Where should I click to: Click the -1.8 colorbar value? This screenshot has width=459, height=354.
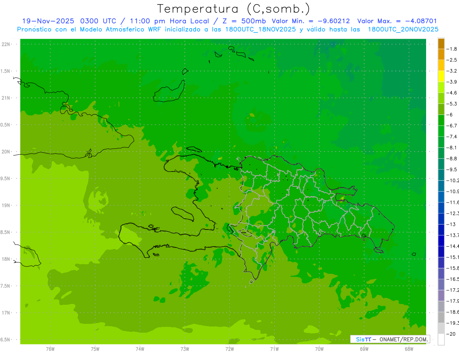click(452, 49)
